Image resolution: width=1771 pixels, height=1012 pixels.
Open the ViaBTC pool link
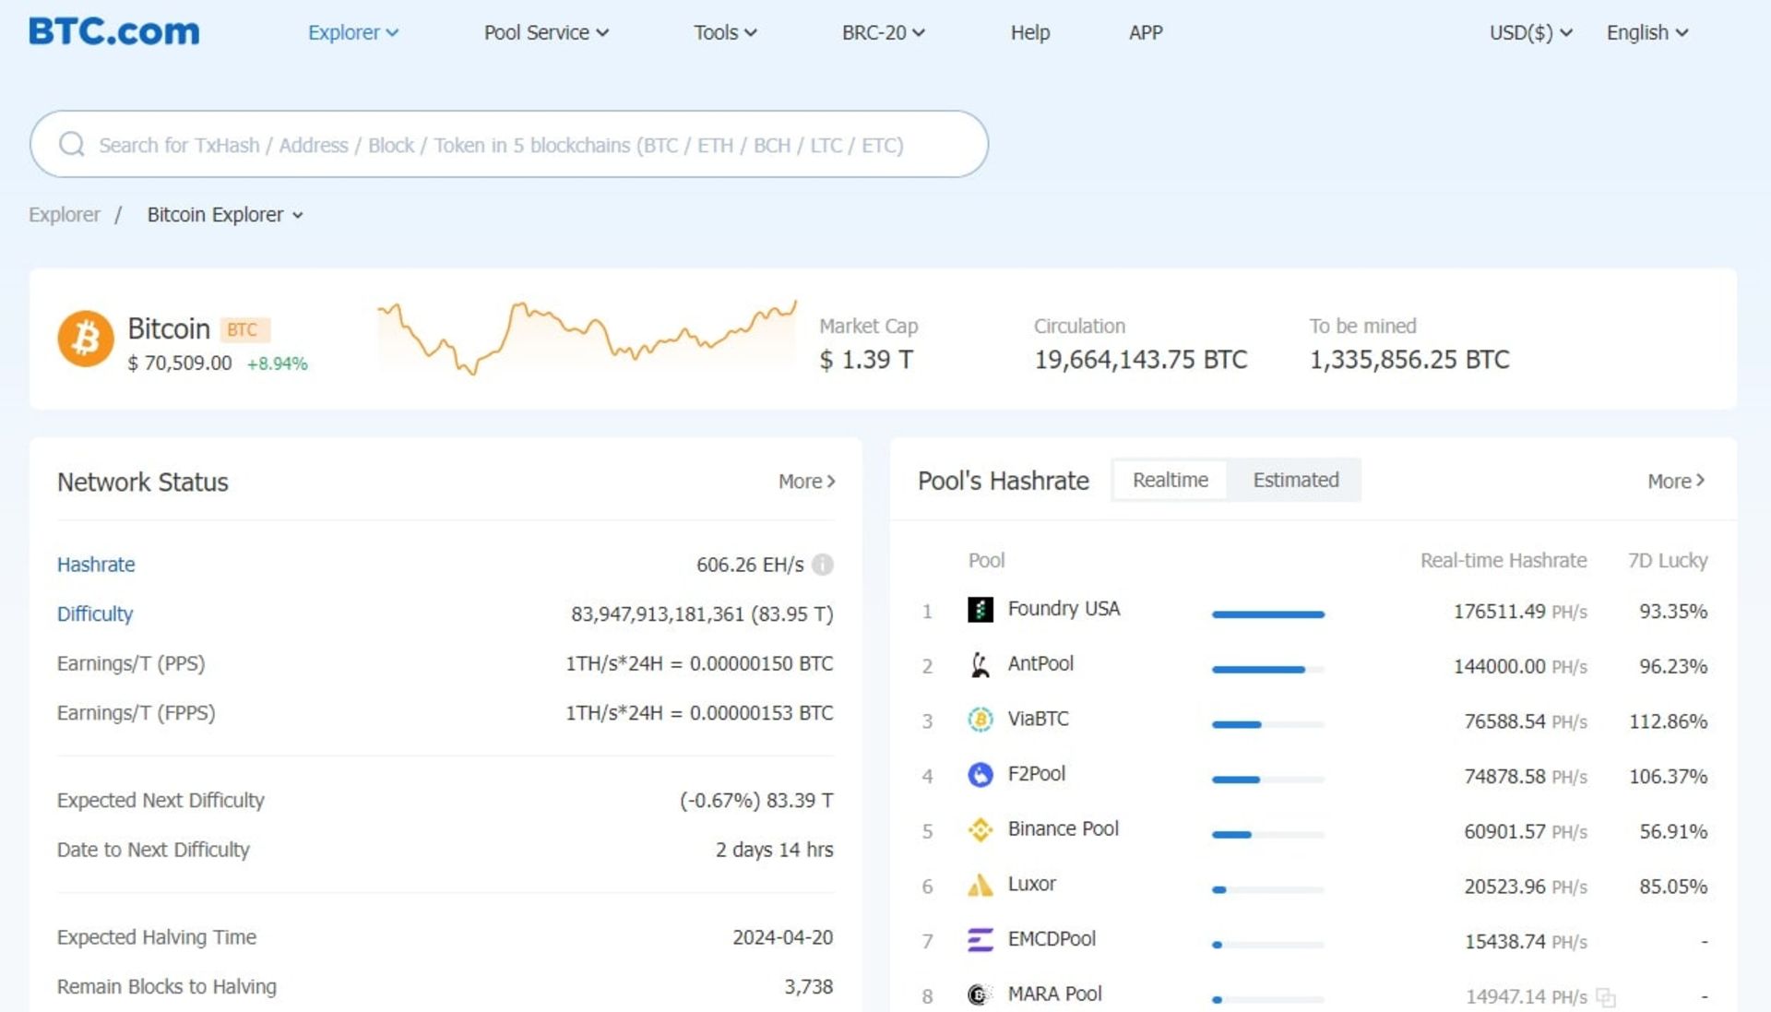[x=1038, y=719]
